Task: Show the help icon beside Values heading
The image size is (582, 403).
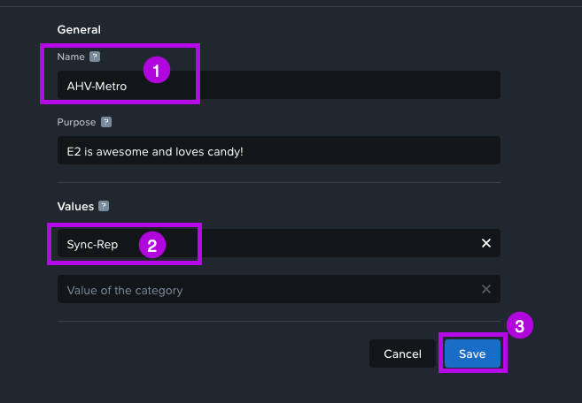Action: pyautogui.click(x=104, y=206)
